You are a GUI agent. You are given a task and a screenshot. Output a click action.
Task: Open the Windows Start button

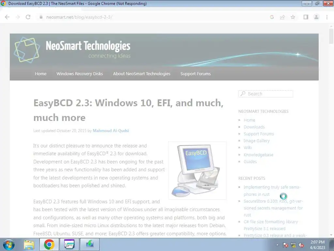point(8,244)
